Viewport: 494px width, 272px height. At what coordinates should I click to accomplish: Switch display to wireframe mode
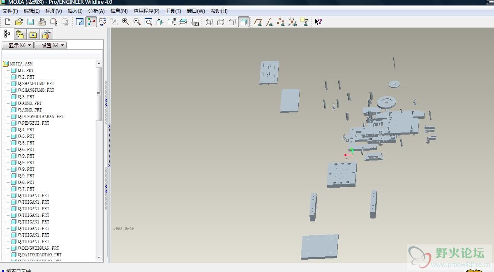click(x=209, y=22)
